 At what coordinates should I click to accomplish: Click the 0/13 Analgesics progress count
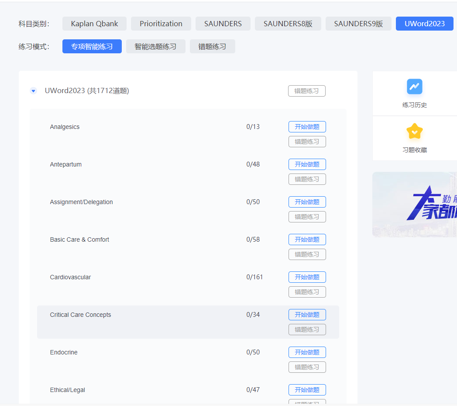click(253, 127)
